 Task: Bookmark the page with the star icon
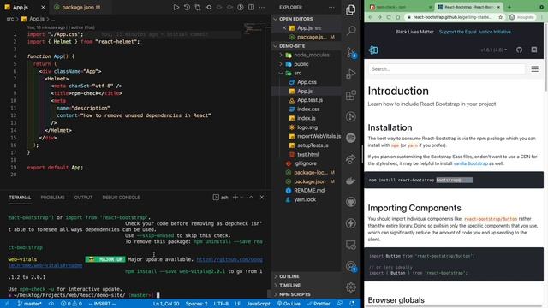coord(500,17)
